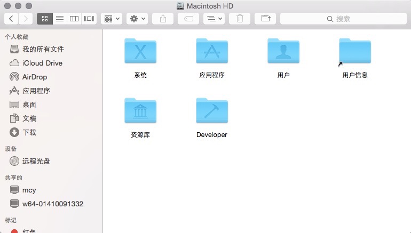
Task: Click the 个人收藏 sidebar header
Action: pos(17,37)
